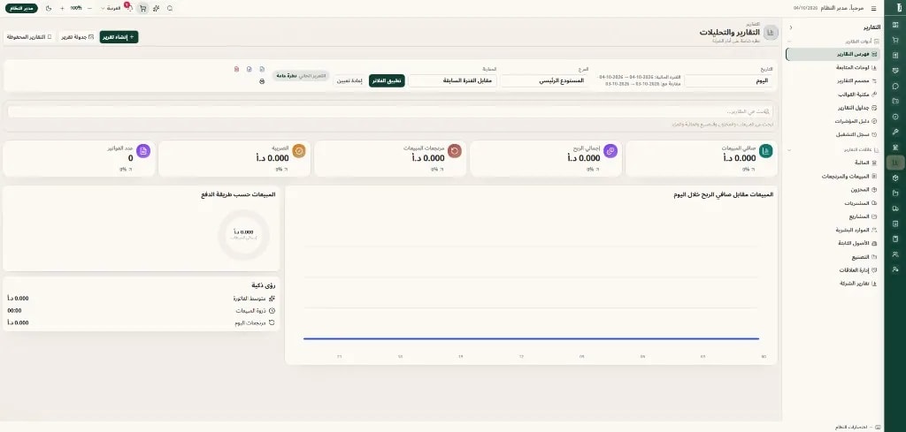Click the zoom in plus button
Image resolution: width=906 pixels, height=432 pixels.
point(63,9)
